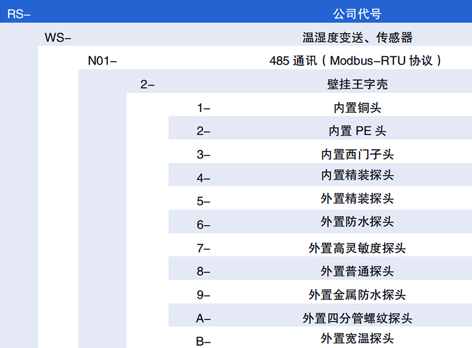Click the '6–' code label
The height and width of the screenshot is (348, 472).
click(204, 224)
